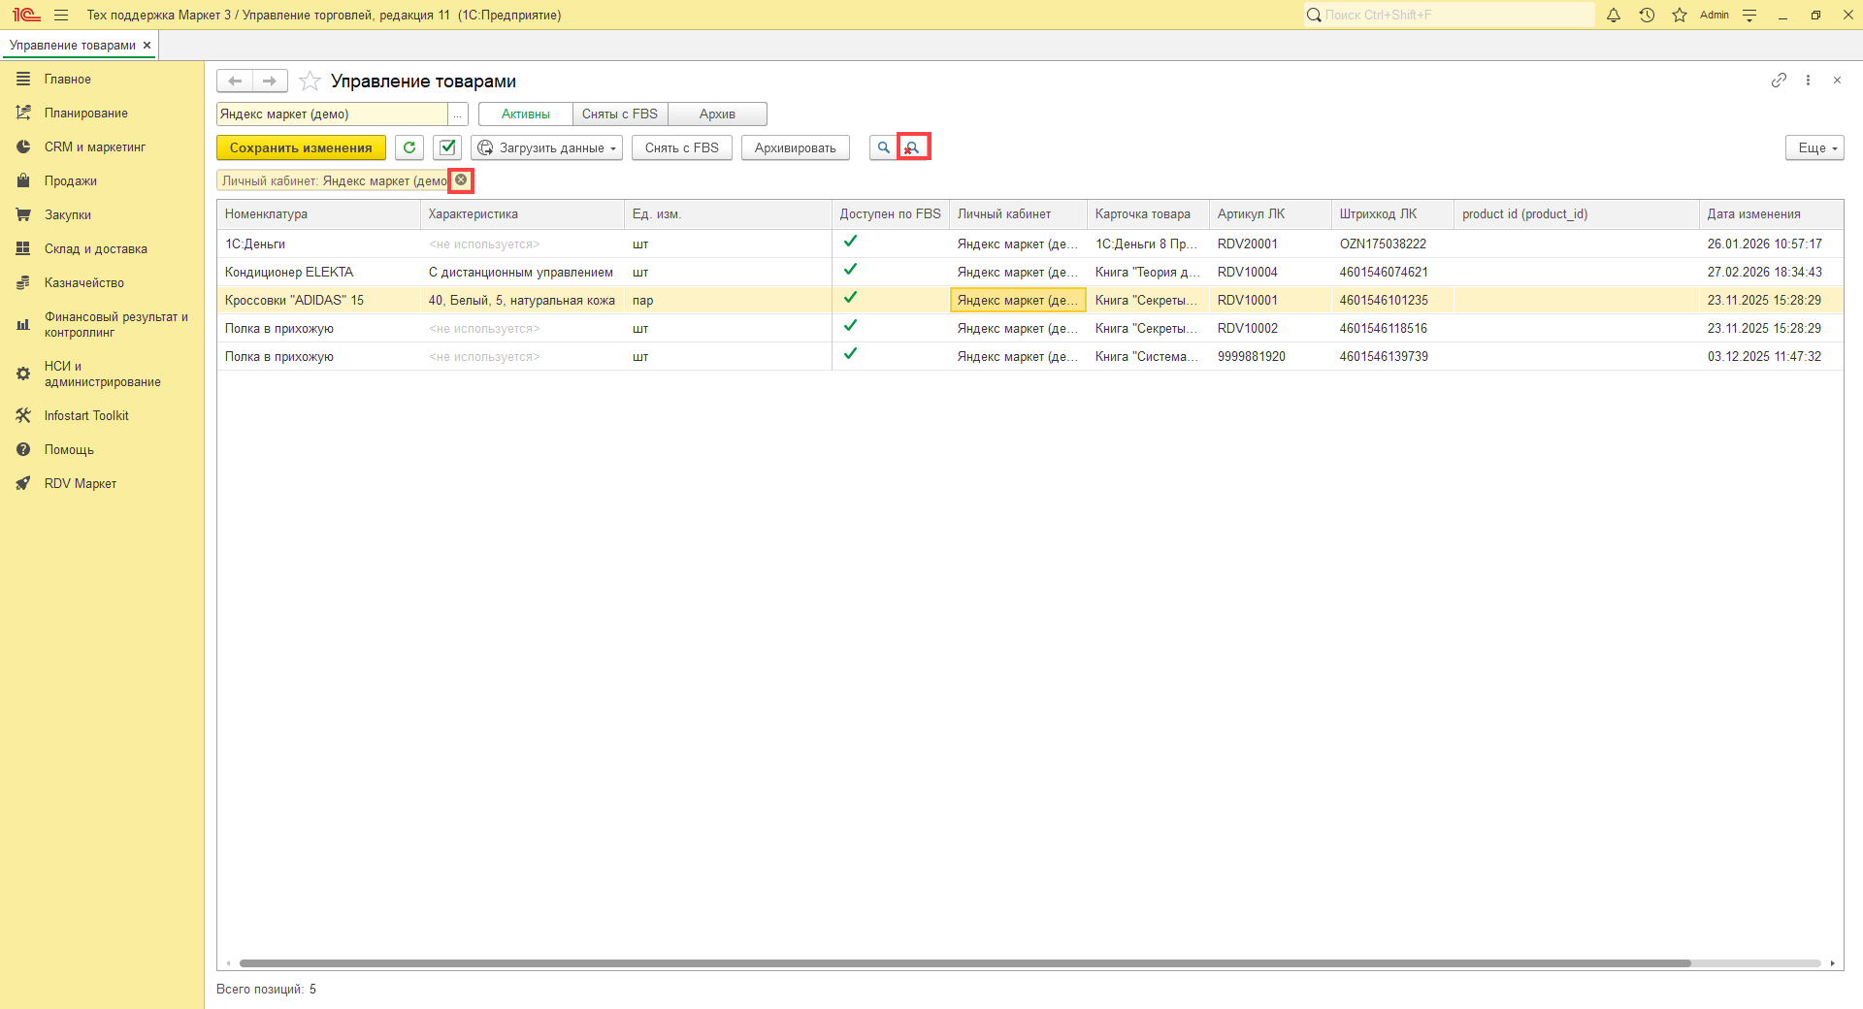
Task: Switch to the Архив tab
Action: (x=717, y=114)
